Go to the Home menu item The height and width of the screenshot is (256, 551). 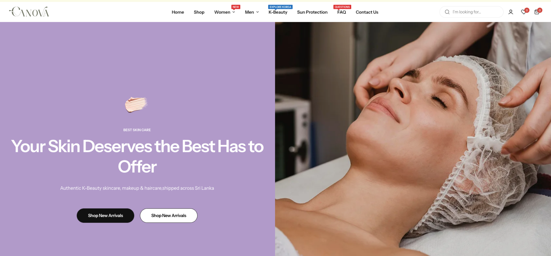(178, 12)
